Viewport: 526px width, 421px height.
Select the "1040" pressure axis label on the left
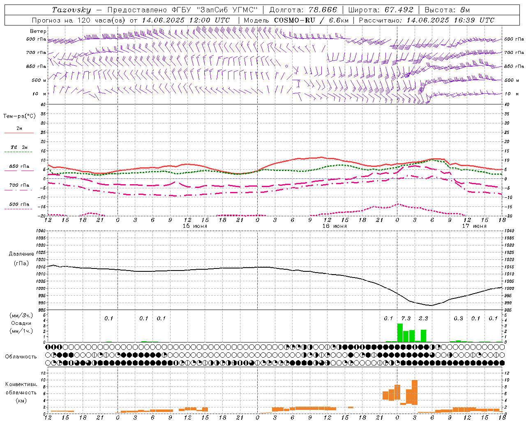click(40, 231)
